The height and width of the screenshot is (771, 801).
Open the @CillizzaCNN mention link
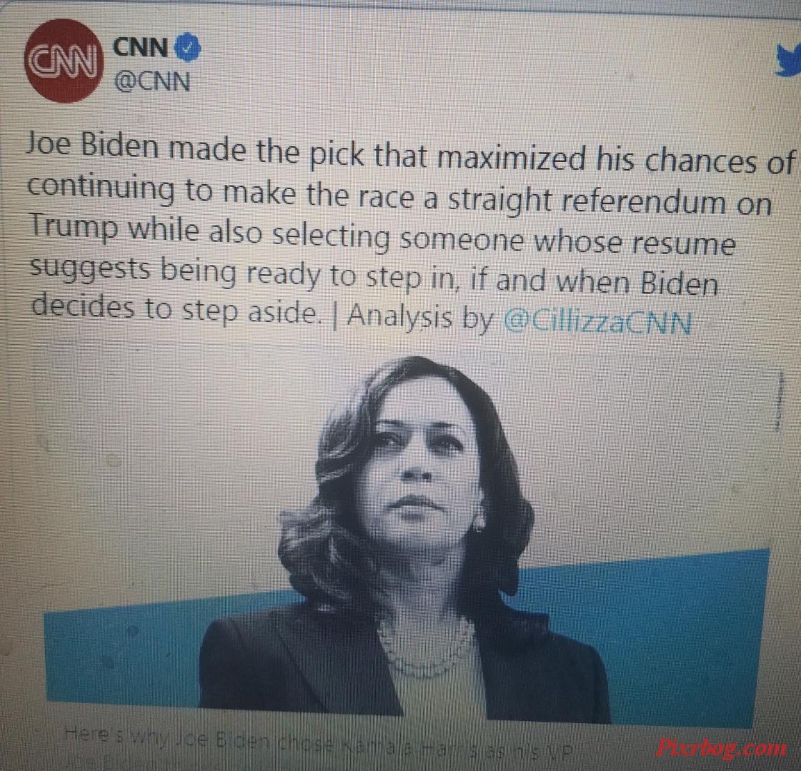point(597,323)
